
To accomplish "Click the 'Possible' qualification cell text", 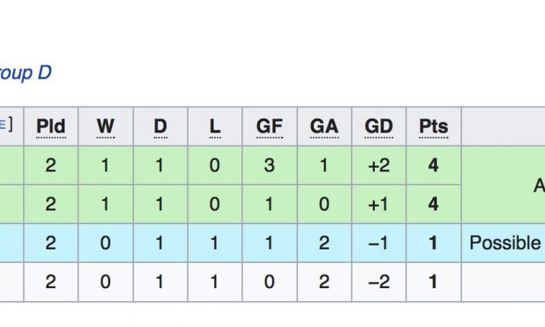I will [505, 243].
